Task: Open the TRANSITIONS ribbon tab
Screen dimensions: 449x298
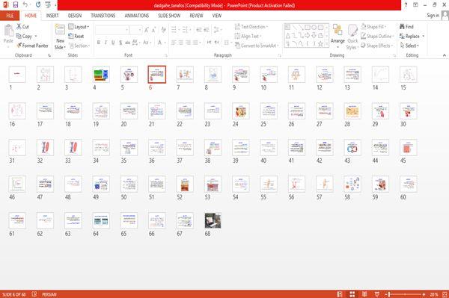Action: [103, 16]
